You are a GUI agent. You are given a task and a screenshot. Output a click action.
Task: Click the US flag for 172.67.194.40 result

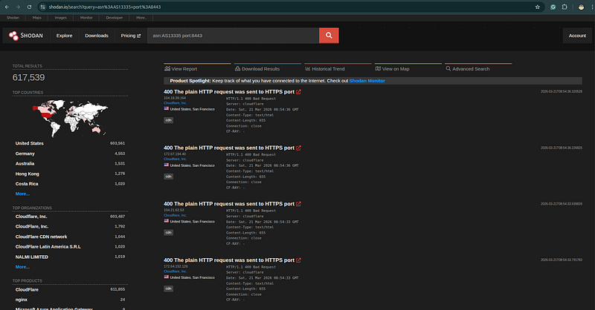[166, 165]
